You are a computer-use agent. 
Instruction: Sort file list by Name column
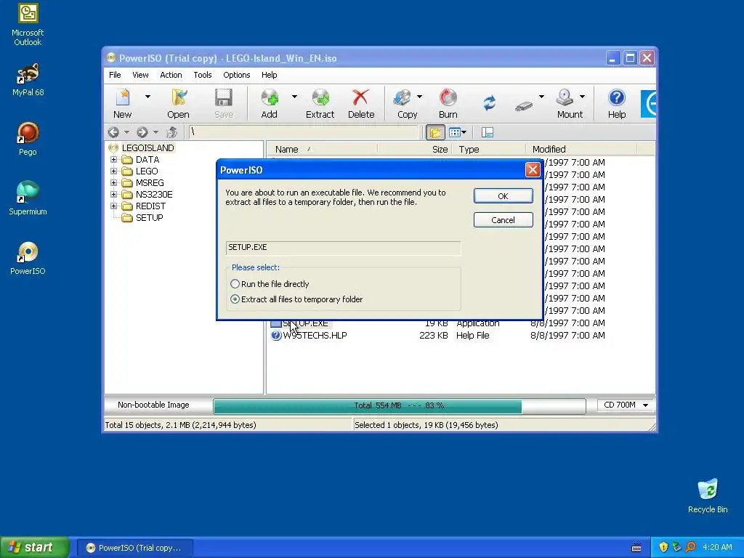(x=322, y=149)
